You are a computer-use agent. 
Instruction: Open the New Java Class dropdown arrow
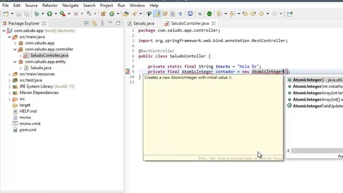(118, 14)
